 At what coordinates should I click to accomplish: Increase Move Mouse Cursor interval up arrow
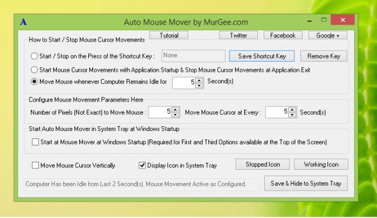(292, 109)
